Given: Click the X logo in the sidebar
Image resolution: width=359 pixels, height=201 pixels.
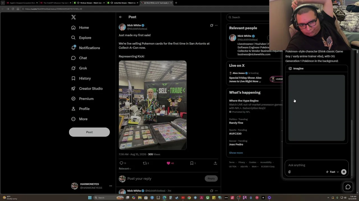Looking at the screenshot, I should 73,17.
